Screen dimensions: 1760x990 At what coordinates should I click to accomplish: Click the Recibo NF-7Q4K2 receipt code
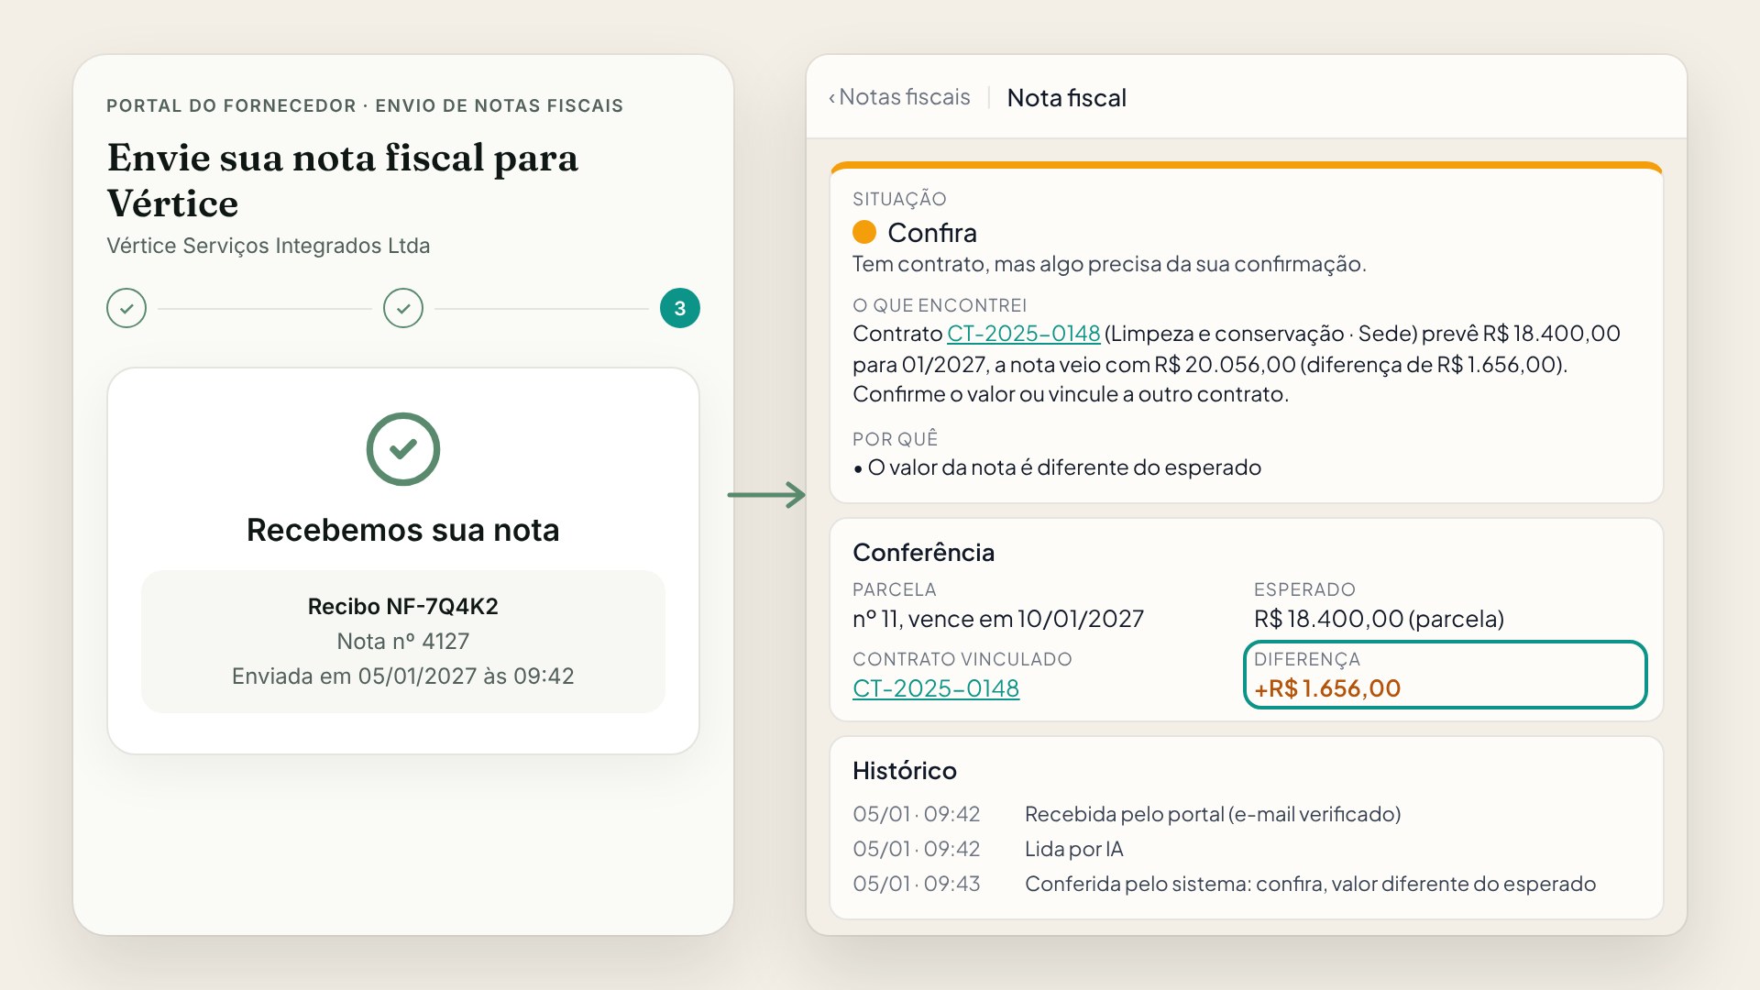pyautogui.click(x=403, y=607)
